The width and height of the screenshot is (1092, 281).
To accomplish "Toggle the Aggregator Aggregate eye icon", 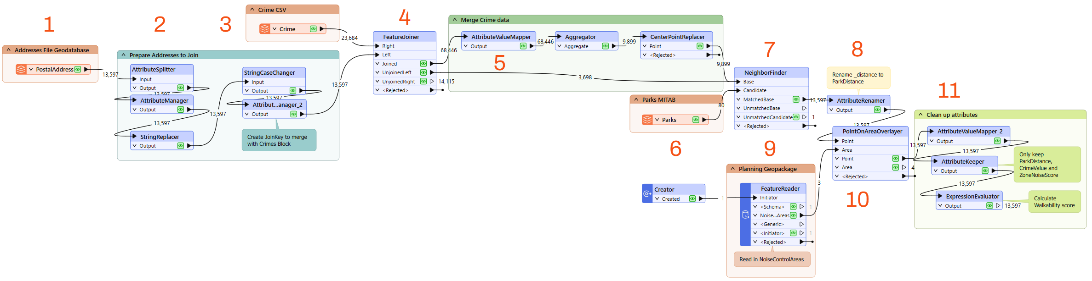I will (x=606, y=46).
